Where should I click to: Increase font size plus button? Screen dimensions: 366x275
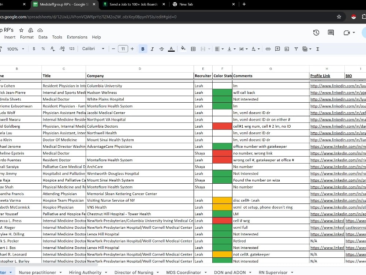[x=132, y=49]
